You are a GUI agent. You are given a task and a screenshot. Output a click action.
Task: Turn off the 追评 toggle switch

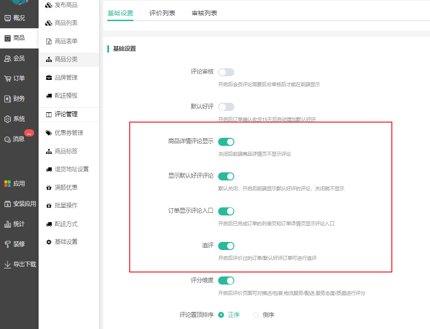point(226,246)
